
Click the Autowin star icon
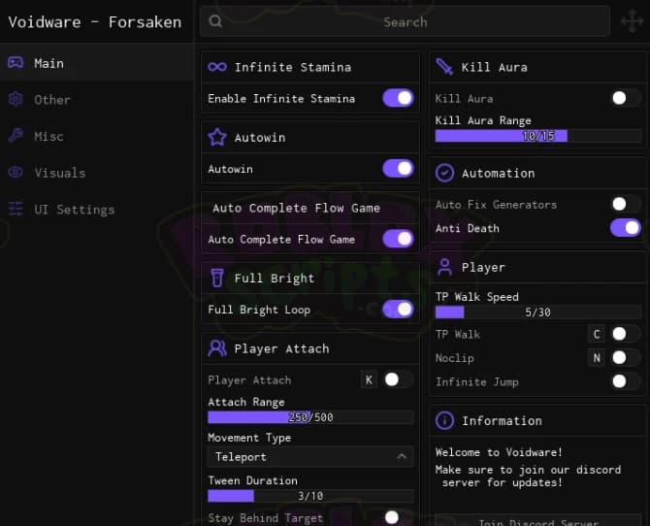[x=217, y=137]
